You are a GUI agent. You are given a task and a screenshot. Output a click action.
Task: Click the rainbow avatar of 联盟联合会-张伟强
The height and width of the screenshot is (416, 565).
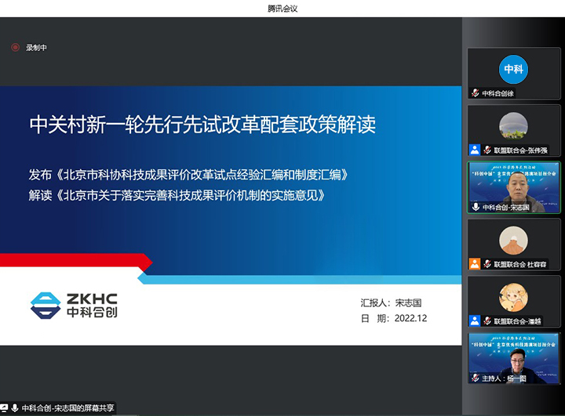513,126
